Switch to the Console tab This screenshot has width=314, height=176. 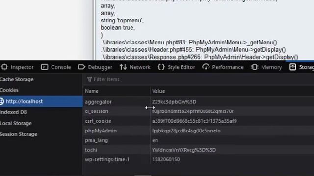click(x=55, y=67)
